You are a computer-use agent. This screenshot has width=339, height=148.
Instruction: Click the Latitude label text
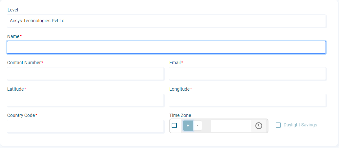point(15,89)
